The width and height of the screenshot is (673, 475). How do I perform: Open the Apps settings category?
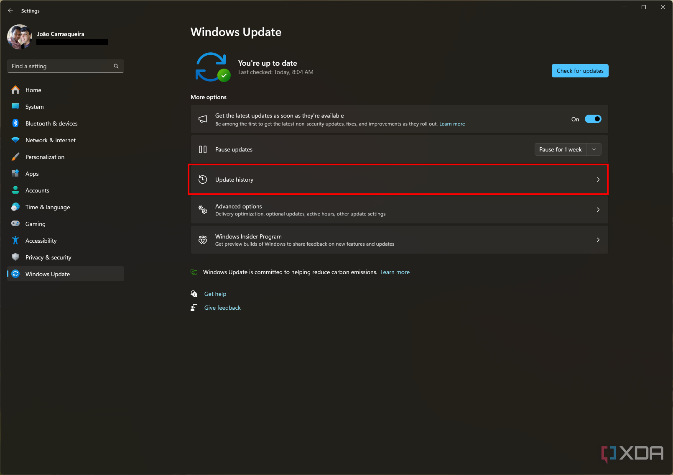pyautogui.click(x=66, y=174)
